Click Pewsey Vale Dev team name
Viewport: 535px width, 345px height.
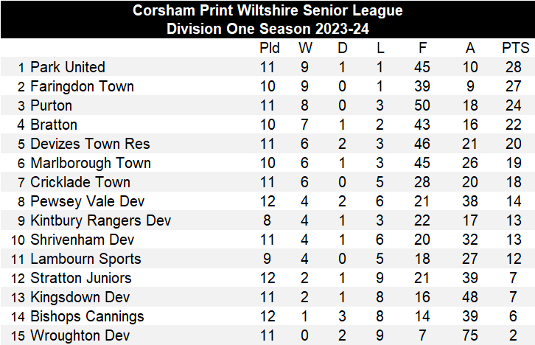[x=88, y=201]
